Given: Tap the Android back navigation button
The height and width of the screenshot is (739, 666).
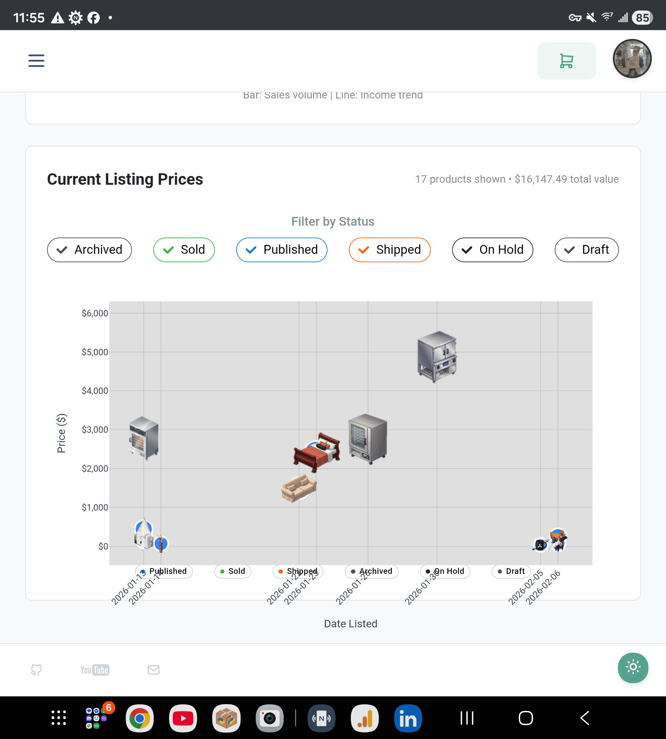Looking at the screenshot, I should (x=584, y=718).
